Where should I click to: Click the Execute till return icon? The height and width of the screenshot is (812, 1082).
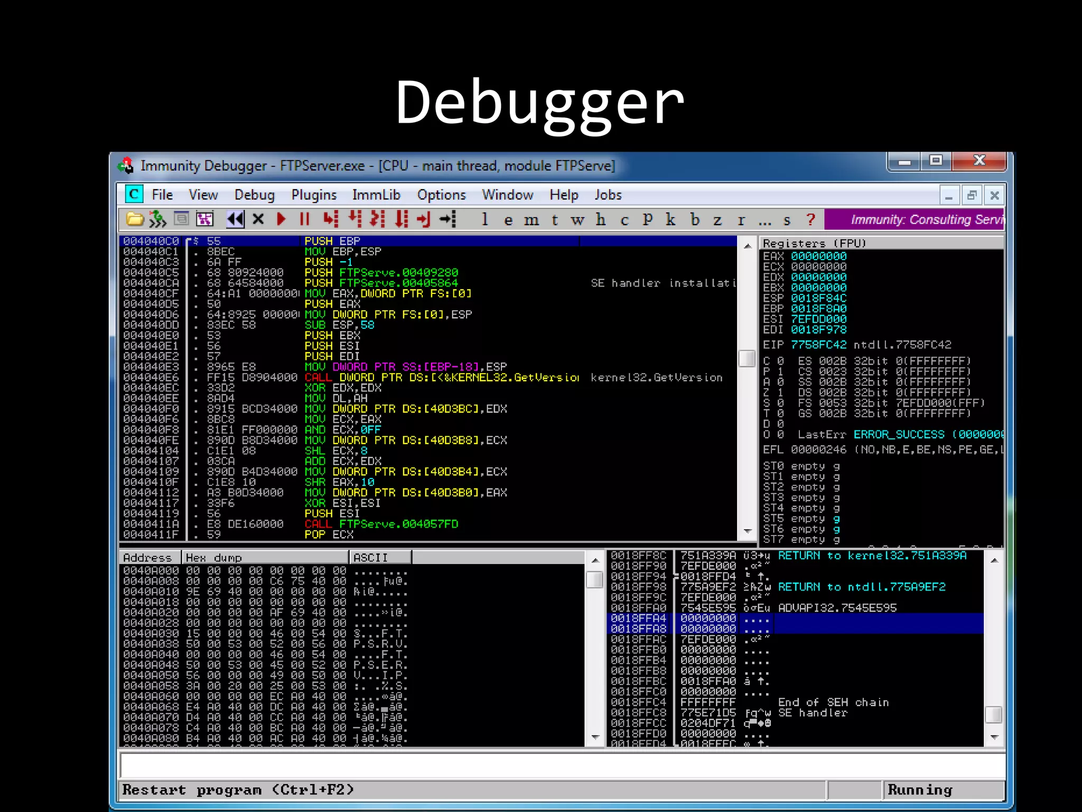click(424, 219)
